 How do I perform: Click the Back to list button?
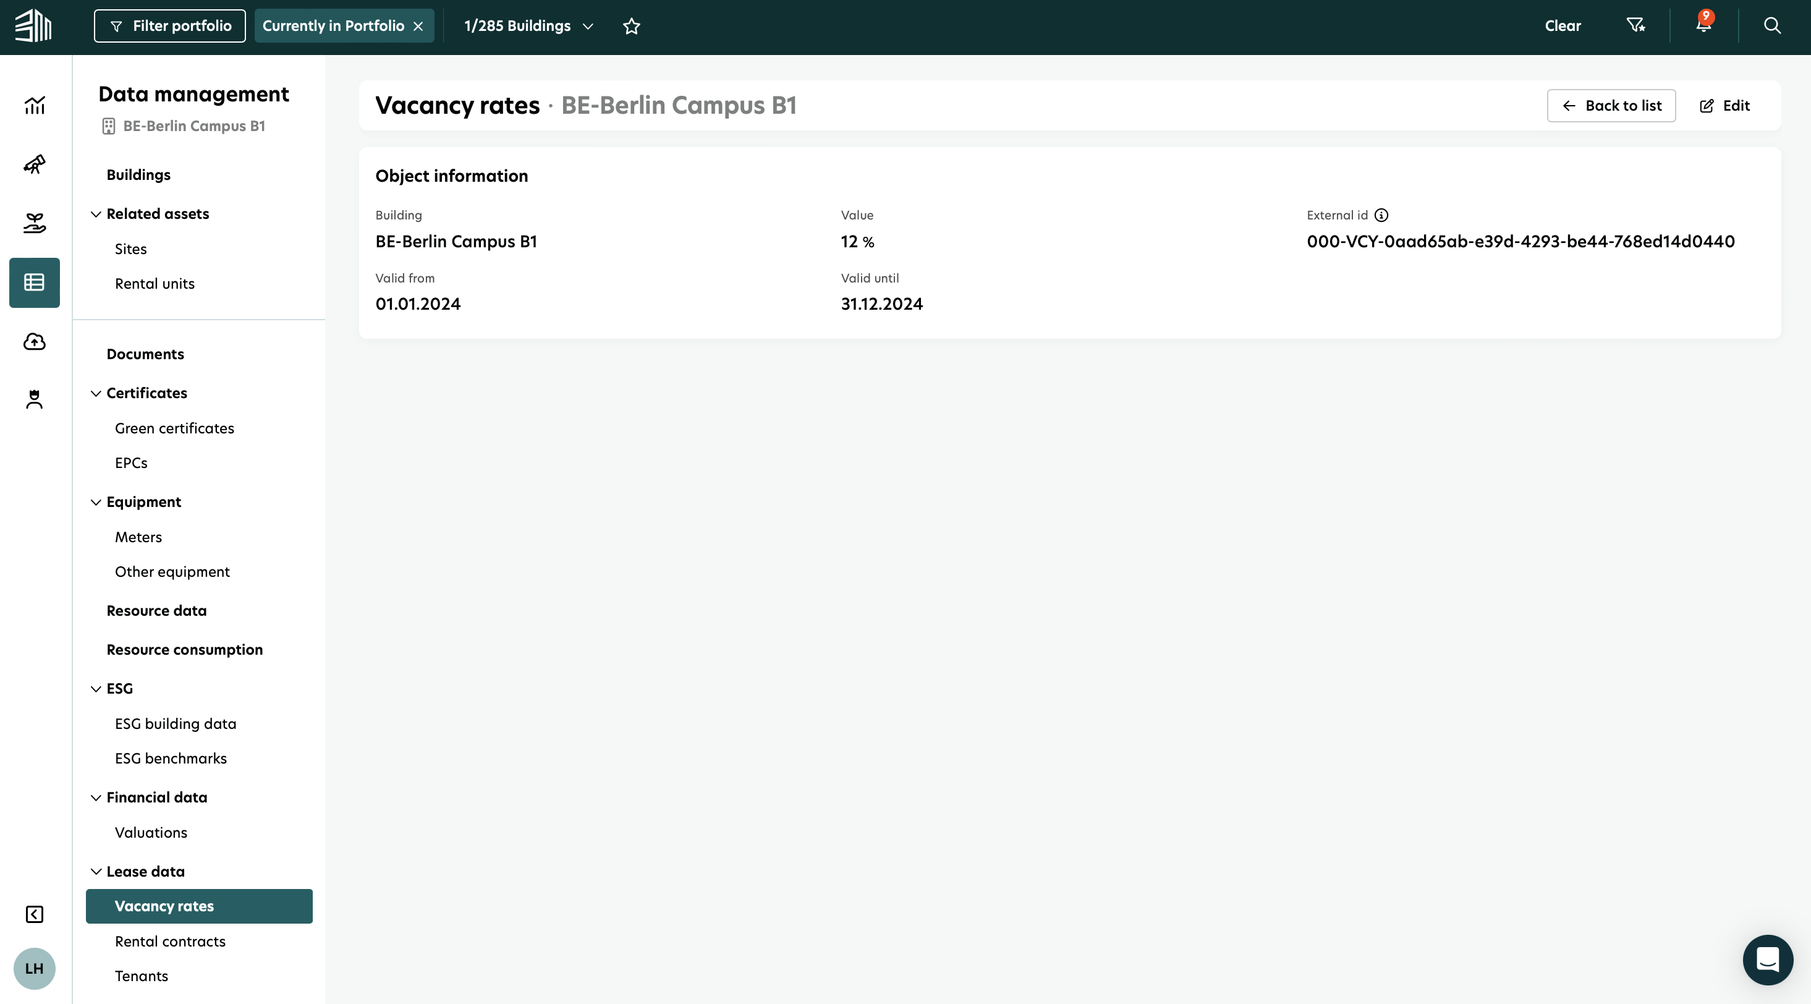tap(1611, 106)
